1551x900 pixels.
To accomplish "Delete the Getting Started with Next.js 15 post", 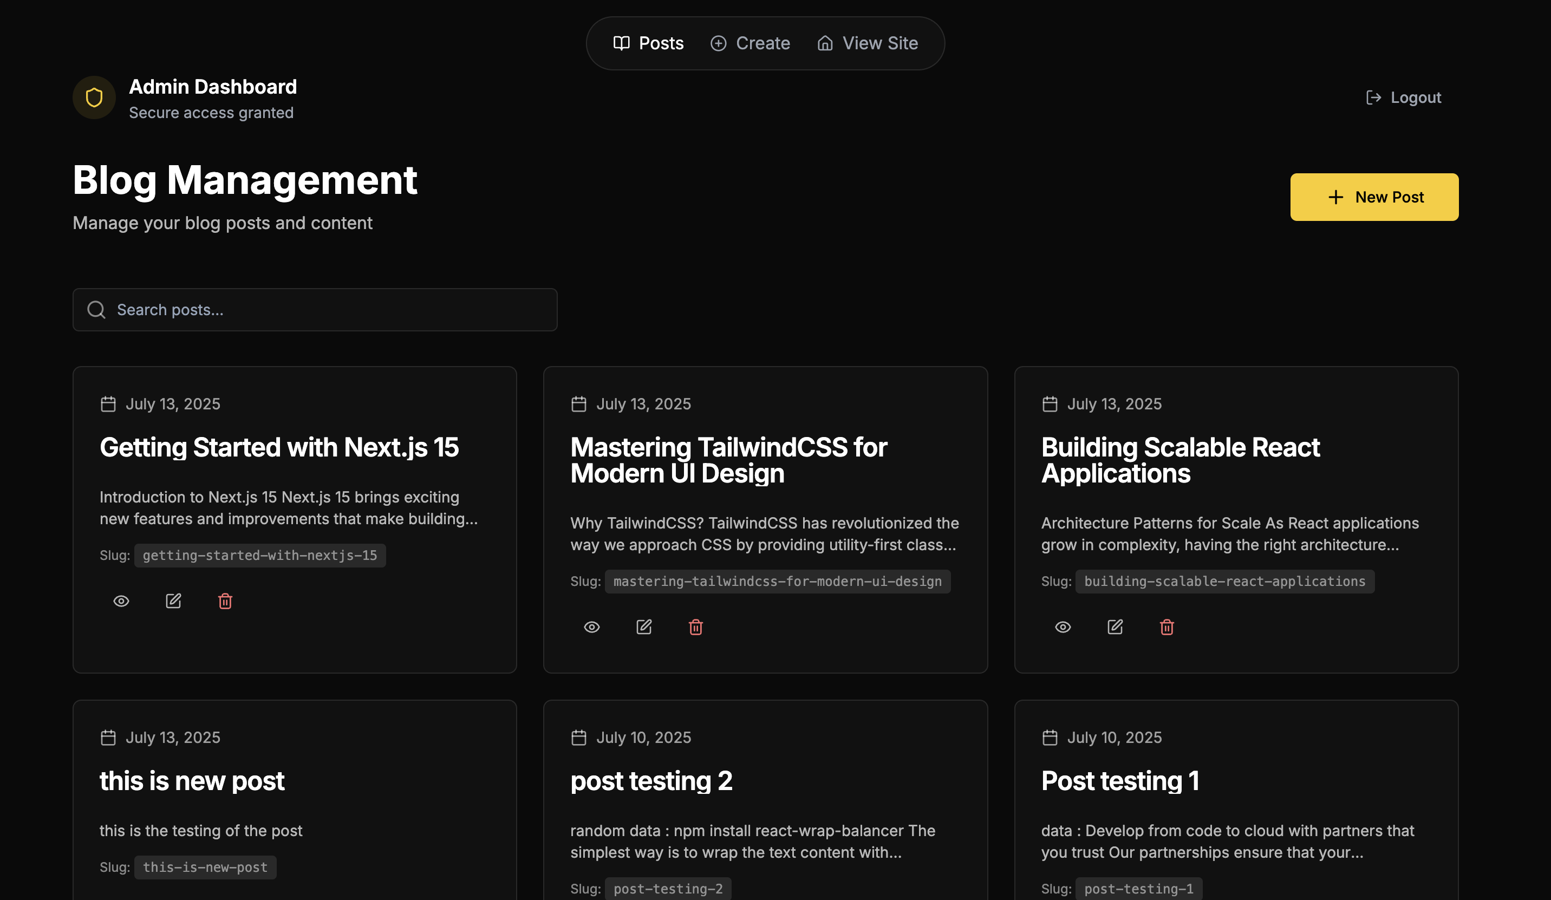I will coord(225,601).
